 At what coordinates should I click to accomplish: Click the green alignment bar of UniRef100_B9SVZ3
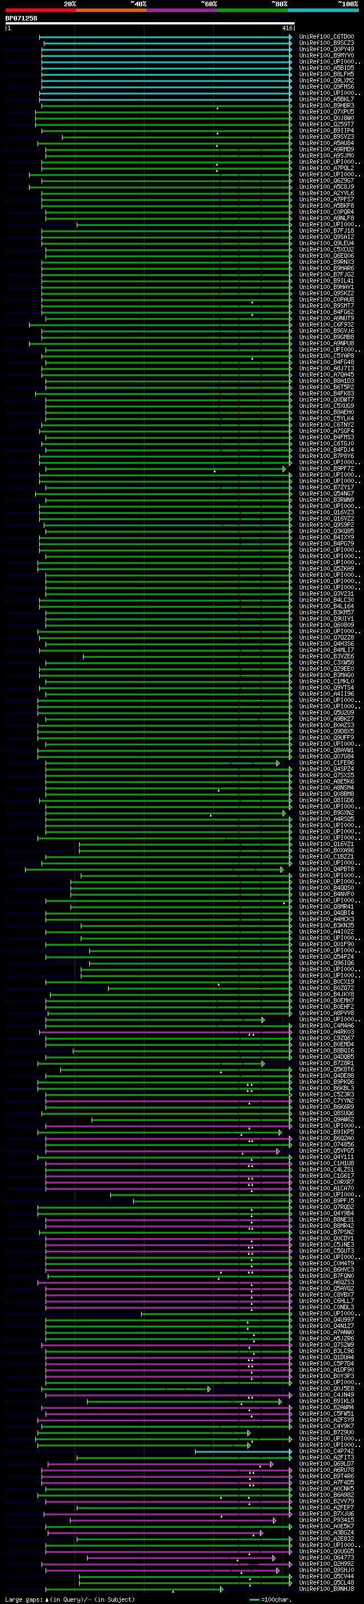[177, 137]
